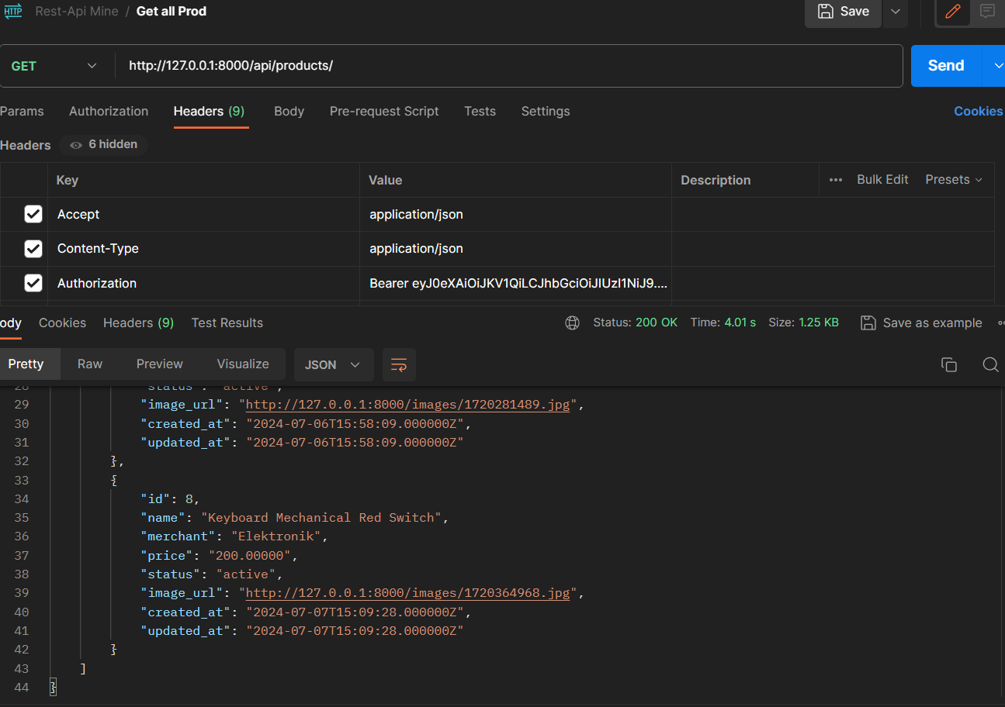Expand the Send button dropdown arrow

[x=996, y=66]
